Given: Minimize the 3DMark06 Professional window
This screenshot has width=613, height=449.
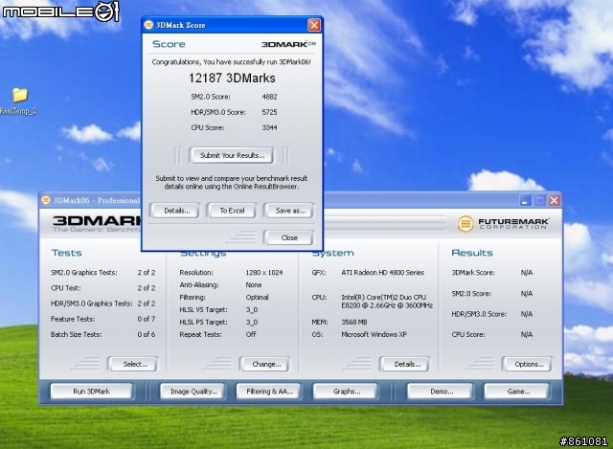Looking at the screenshot, I should (x=525, y=200).
